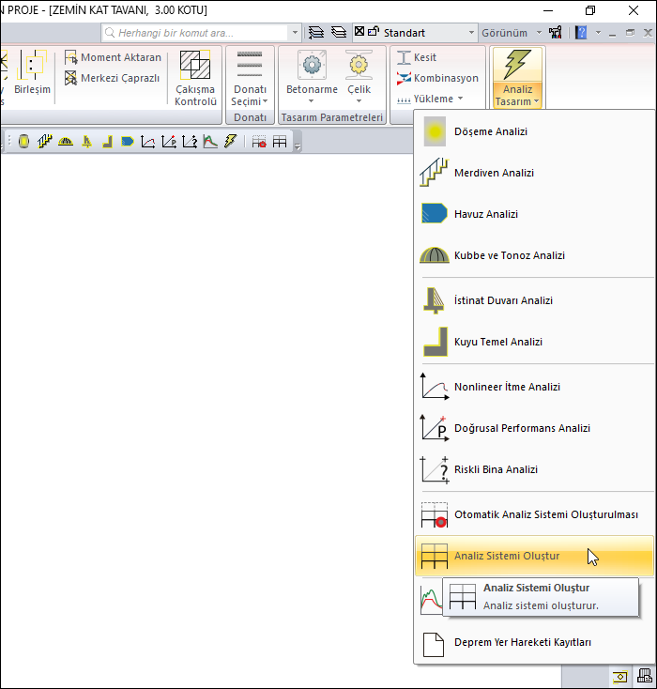Click the Kesit button
Image resolution: width=657 pixels, height=689 pixels.
pyautogui.click(x=417, y=57)
